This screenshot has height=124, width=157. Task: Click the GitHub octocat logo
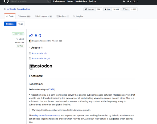pyautogui.click(x=6, y=1)
